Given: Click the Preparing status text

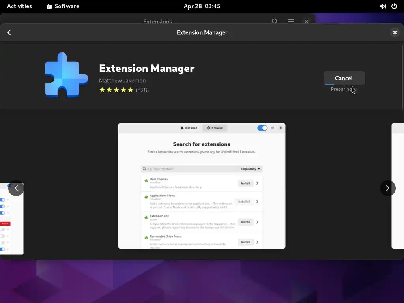Looking at the screenshot, I should click(341, 89).
